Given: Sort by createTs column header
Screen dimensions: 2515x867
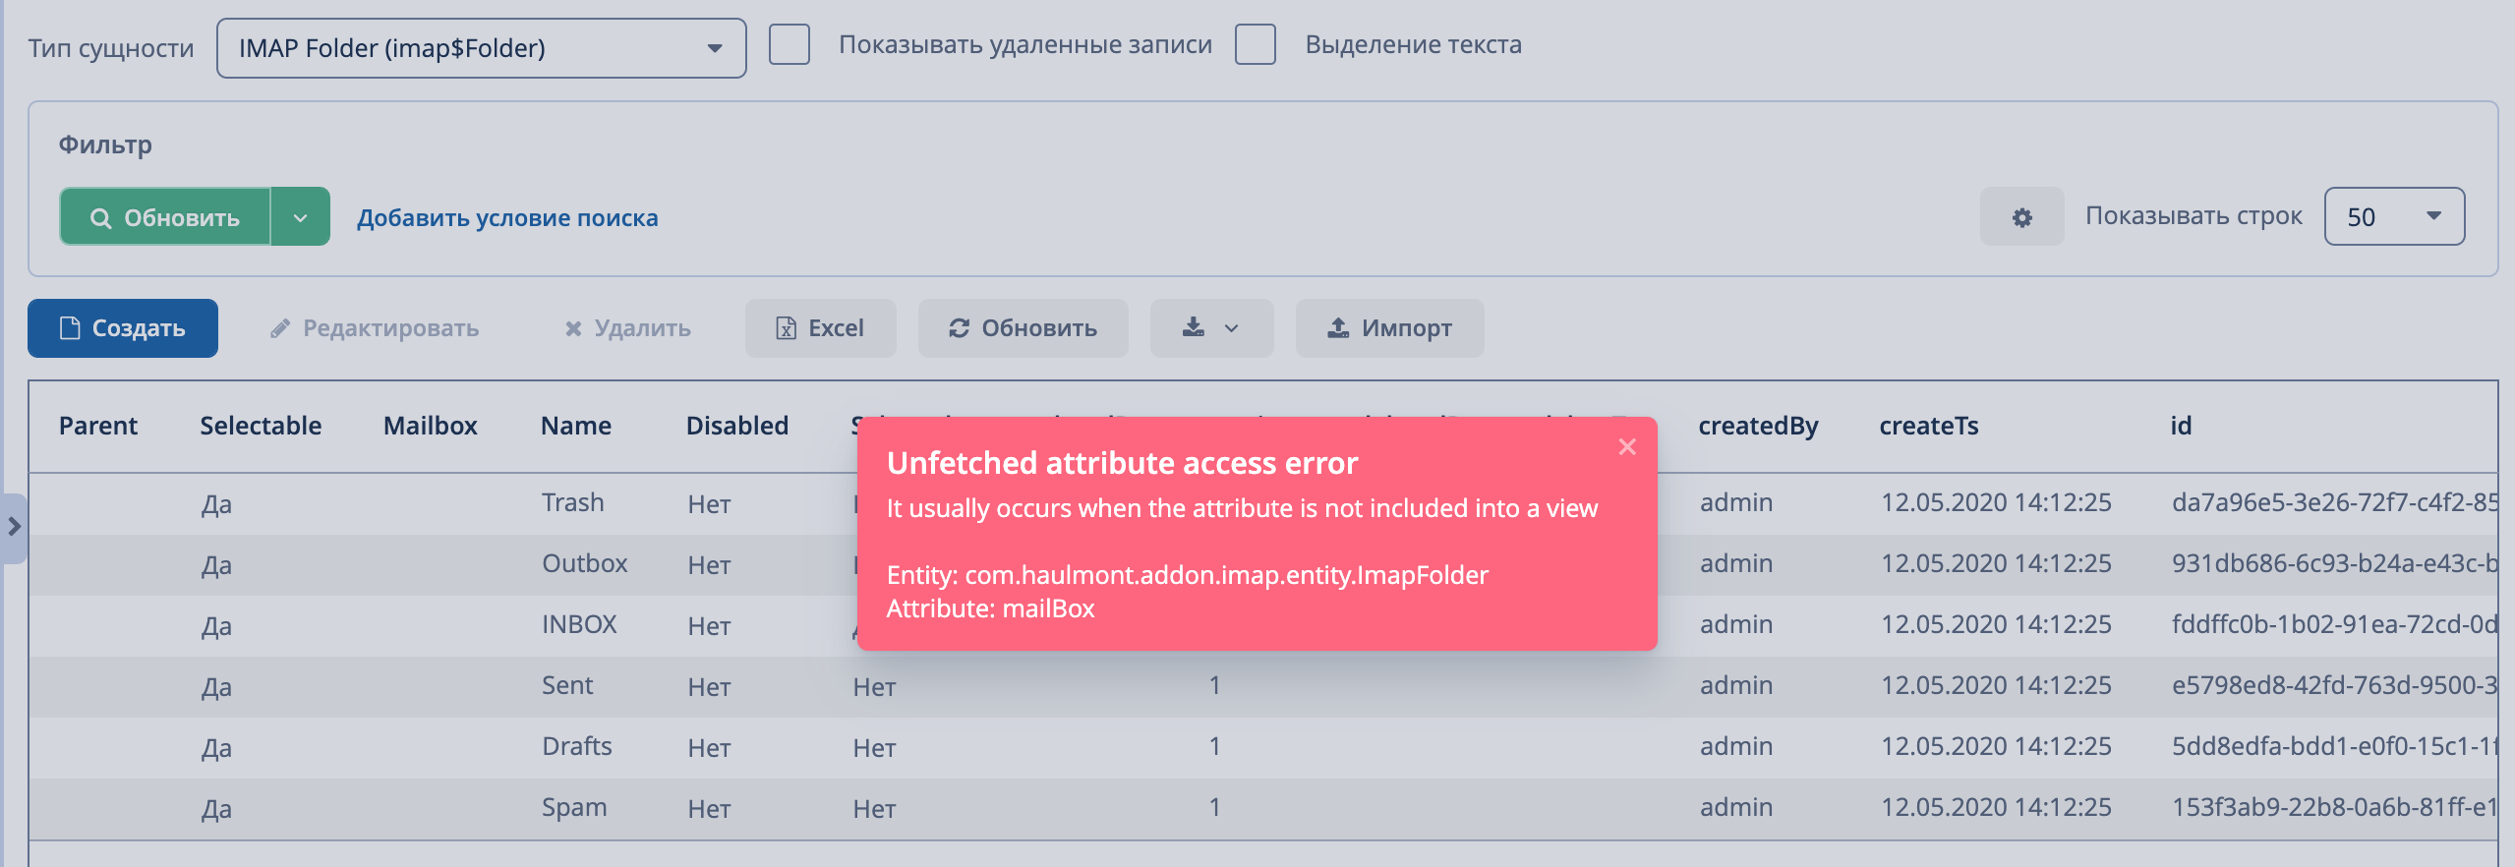Looking at the screenshot, I should click(1928, 426).
